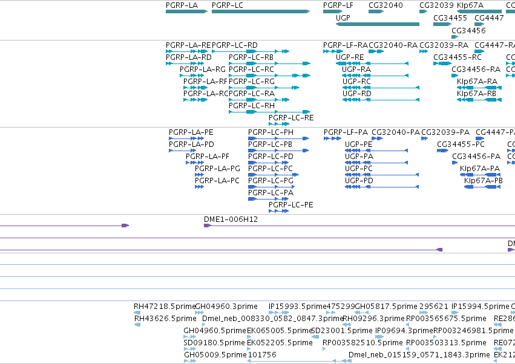Select protein PGRP-LC-PB
This screenshot has height=364, width=515.
[278, 151]
